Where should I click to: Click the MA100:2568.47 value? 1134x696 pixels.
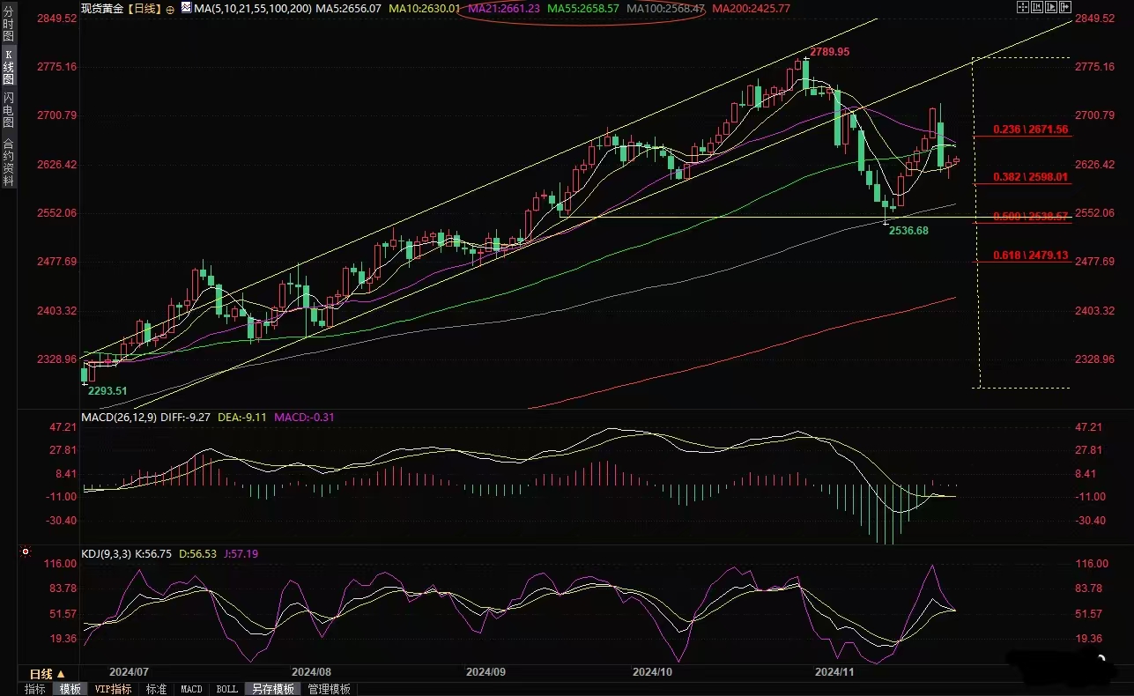(664, 9)
